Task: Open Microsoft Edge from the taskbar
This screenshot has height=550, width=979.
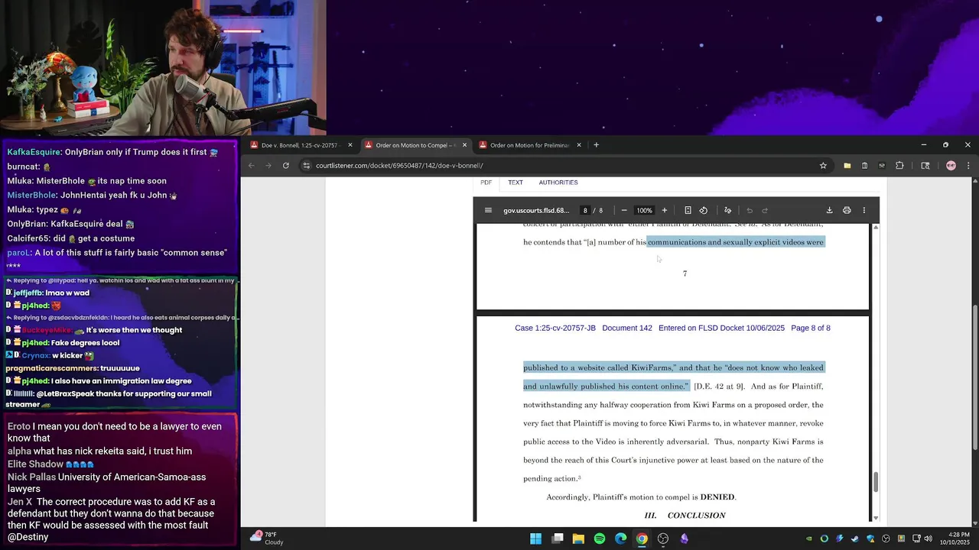Action: pos(621,539)
